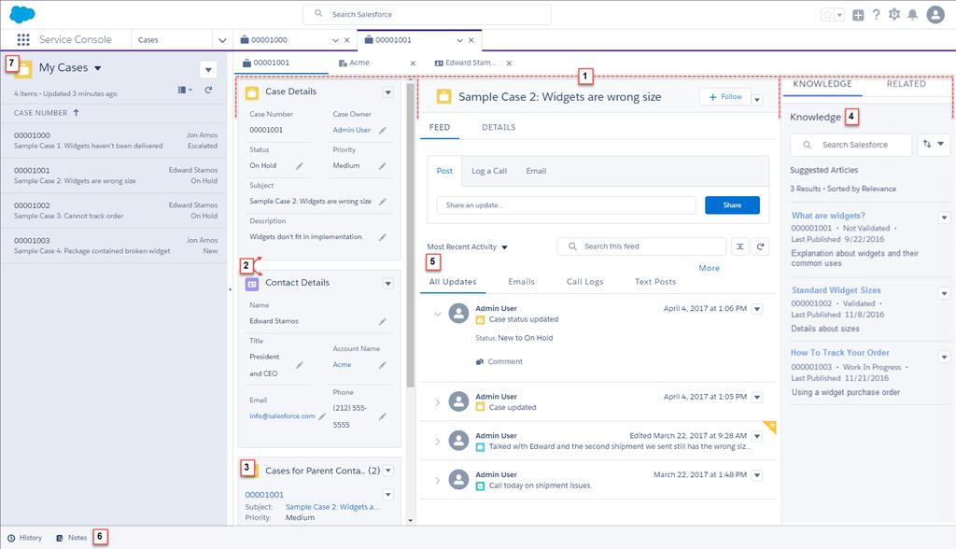This screenshot has width=956, height=549.
Task: Close the 00001000 workspace tab
Action: click(x=347, y=40)
